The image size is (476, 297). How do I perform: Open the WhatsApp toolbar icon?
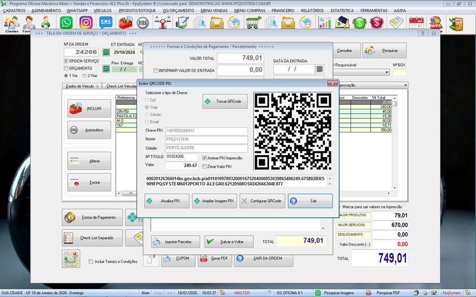tap(67, 23)
